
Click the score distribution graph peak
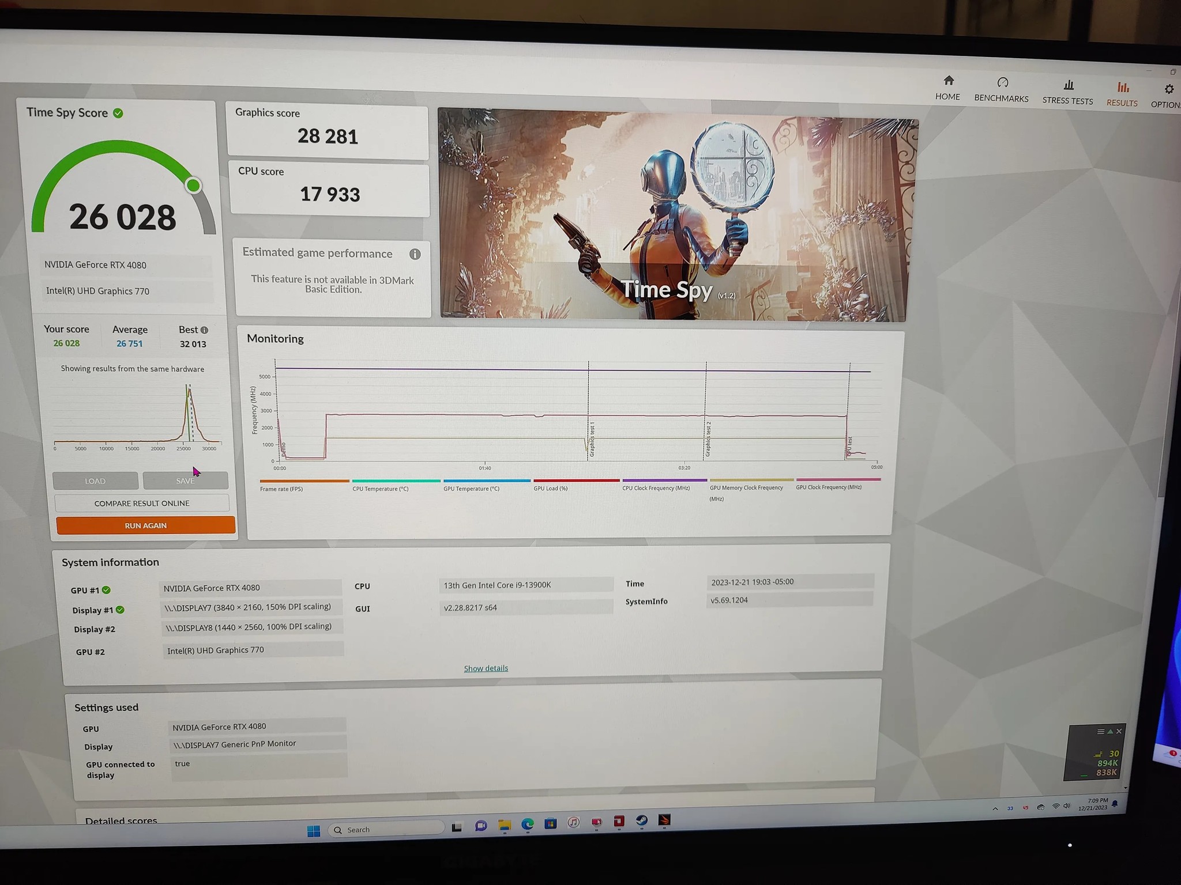pyautogui.click(x=189, y=392)
